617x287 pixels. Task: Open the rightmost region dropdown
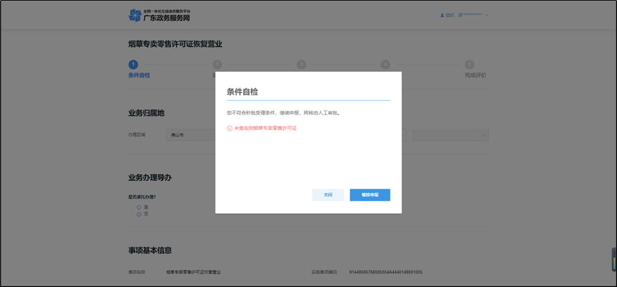point(450,135)
